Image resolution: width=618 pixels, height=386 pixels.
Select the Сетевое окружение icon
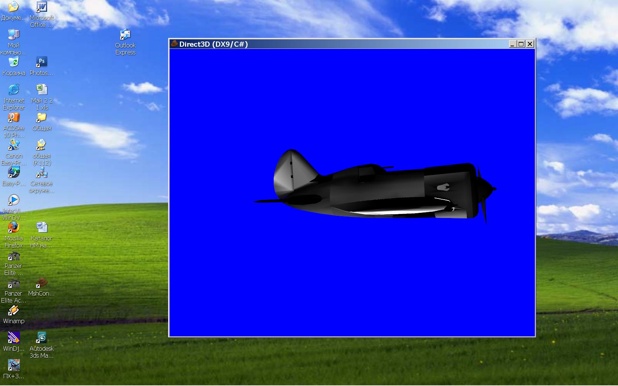[x=42, y=180]
